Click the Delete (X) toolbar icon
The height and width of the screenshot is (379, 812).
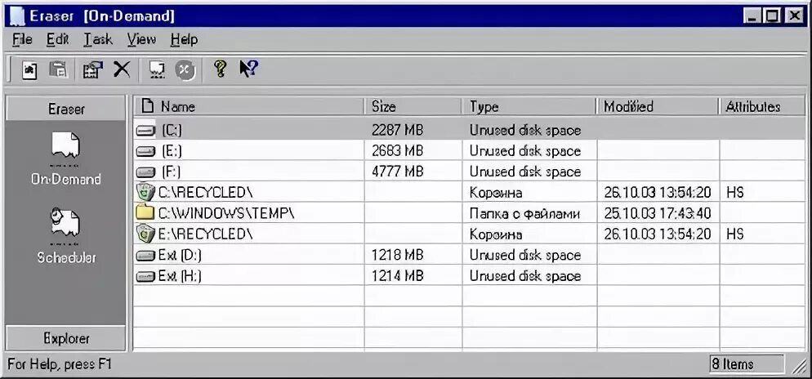(121, 70)
